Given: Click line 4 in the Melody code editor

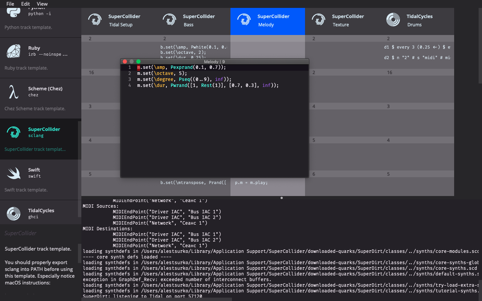Looking at the screenshot, I should pos(207,85).
